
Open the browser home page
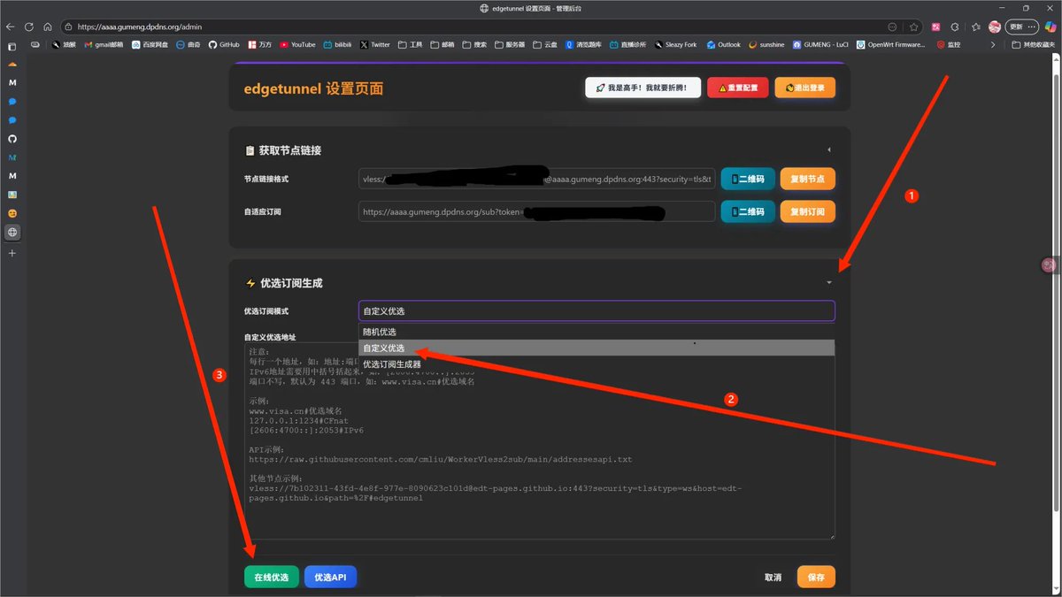tap(48, 27)
